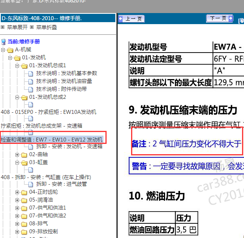
Task: Click the 03-缸盖 folder icon
Action: point(24,163)
